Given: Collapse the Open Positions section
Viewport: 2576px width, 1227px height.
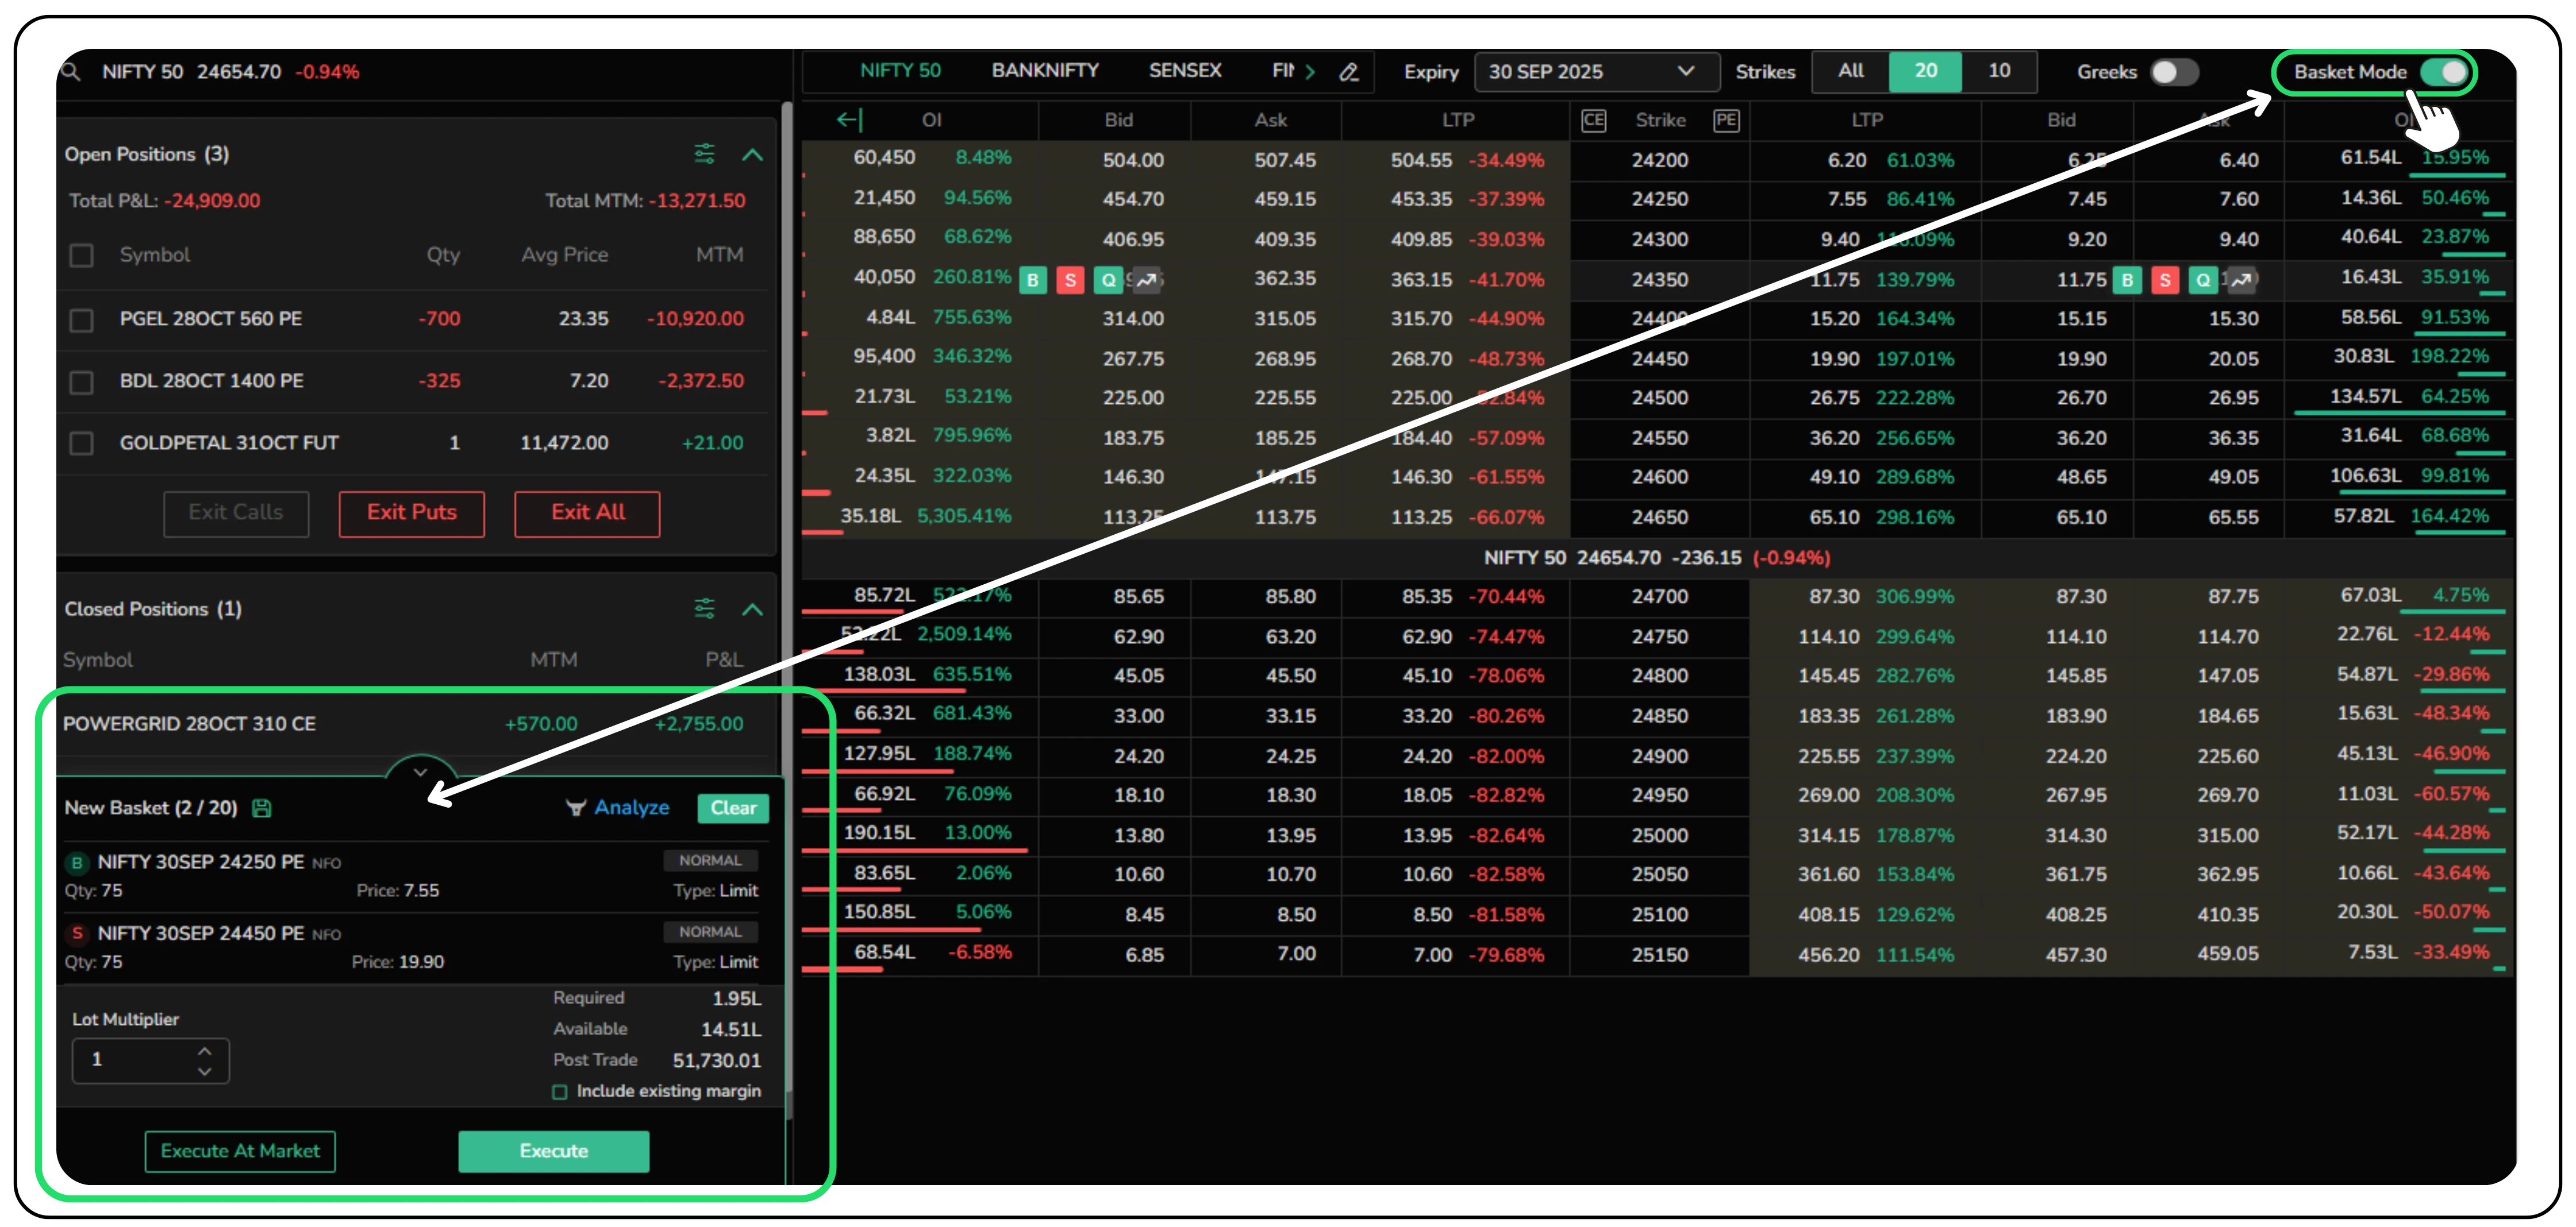Looking at the screenshot, I should (x=752, y=155).
